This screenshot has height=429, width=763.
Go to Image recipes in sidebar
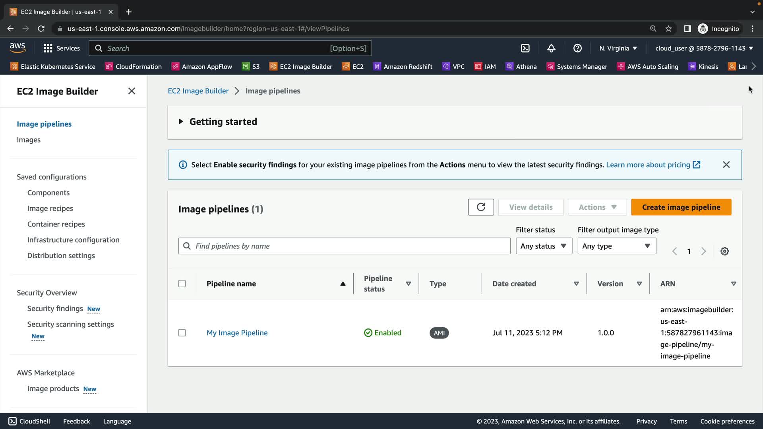point(50,209)
